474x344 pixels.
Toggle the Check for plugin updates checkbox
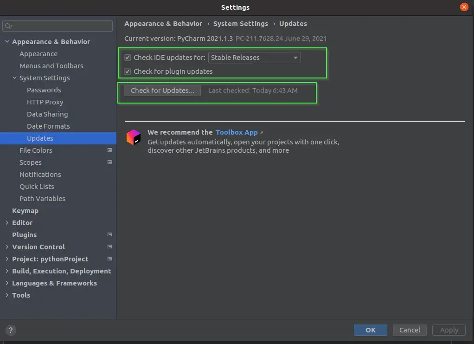pos(128,71)
